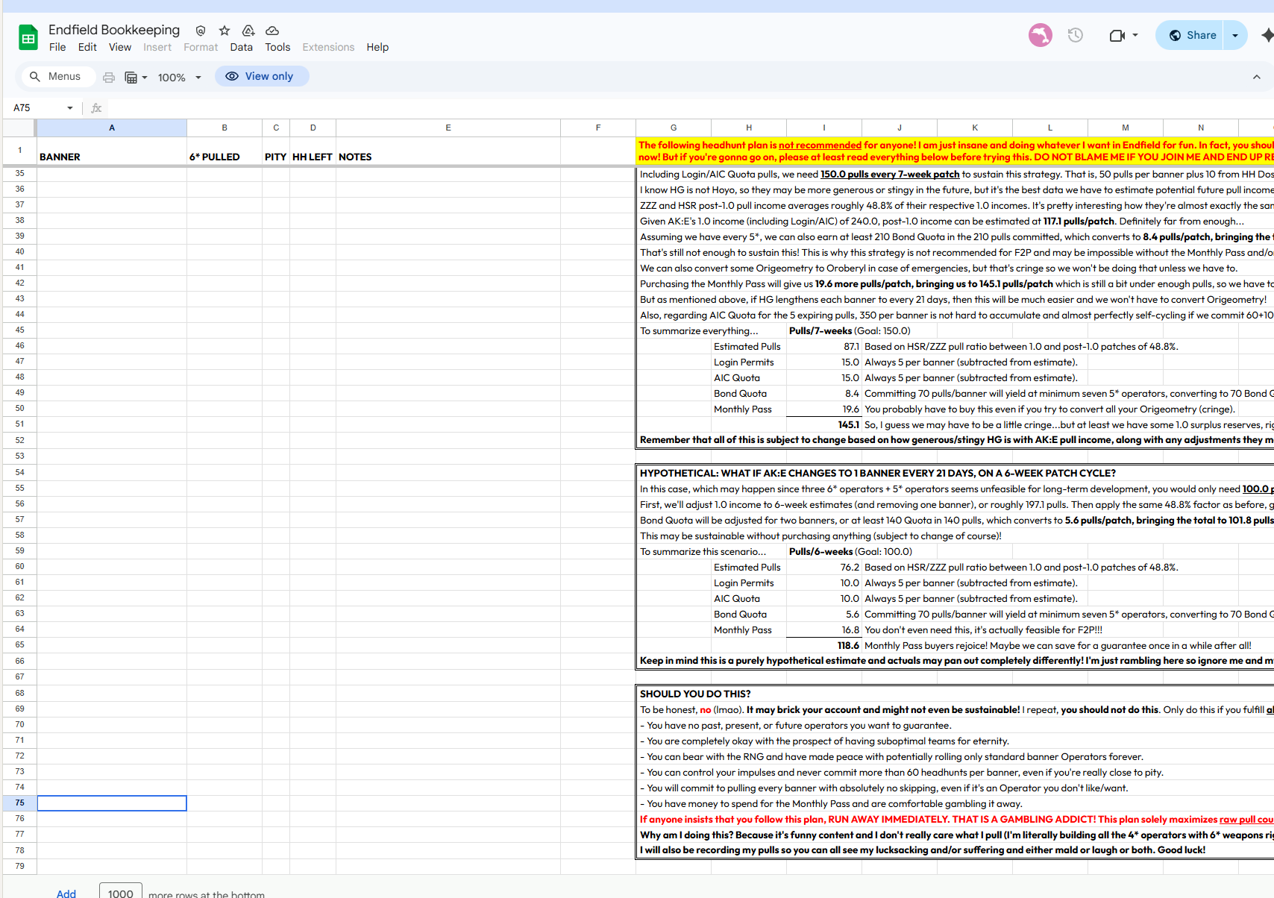Image resolution: width=1274 pixels, height=898 pixels.
Task: Open the Tools menu
Action: 277,46
